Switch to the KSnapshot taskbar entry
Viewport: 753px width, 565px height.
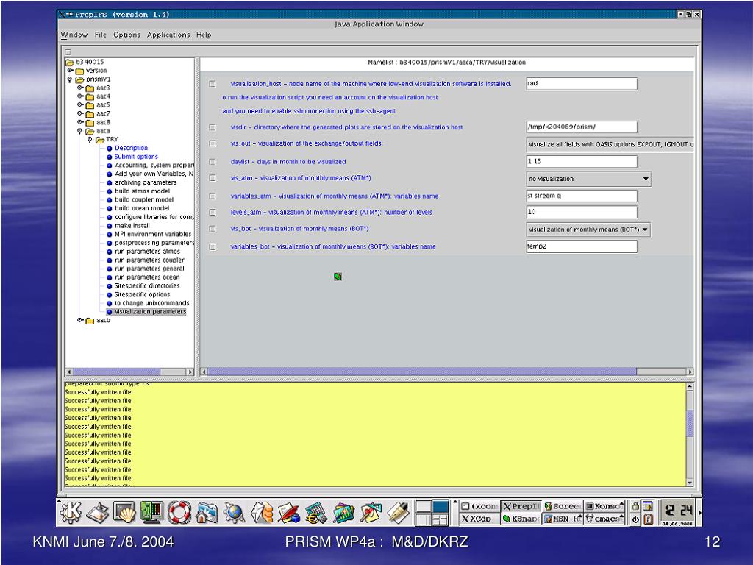coord(521,519)
